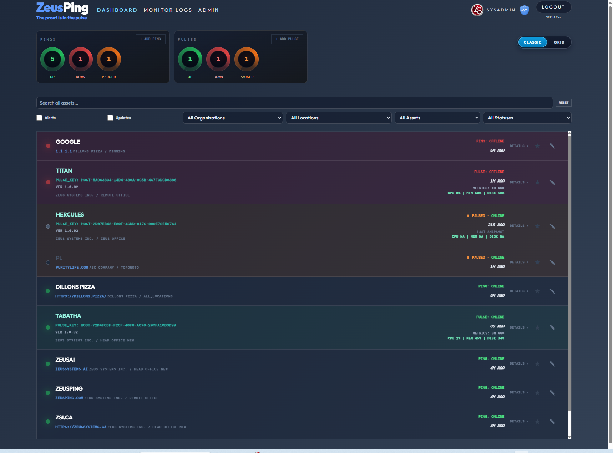Open the ADMIN menu
The image size is (613, 453).
[x=208, y=10]
